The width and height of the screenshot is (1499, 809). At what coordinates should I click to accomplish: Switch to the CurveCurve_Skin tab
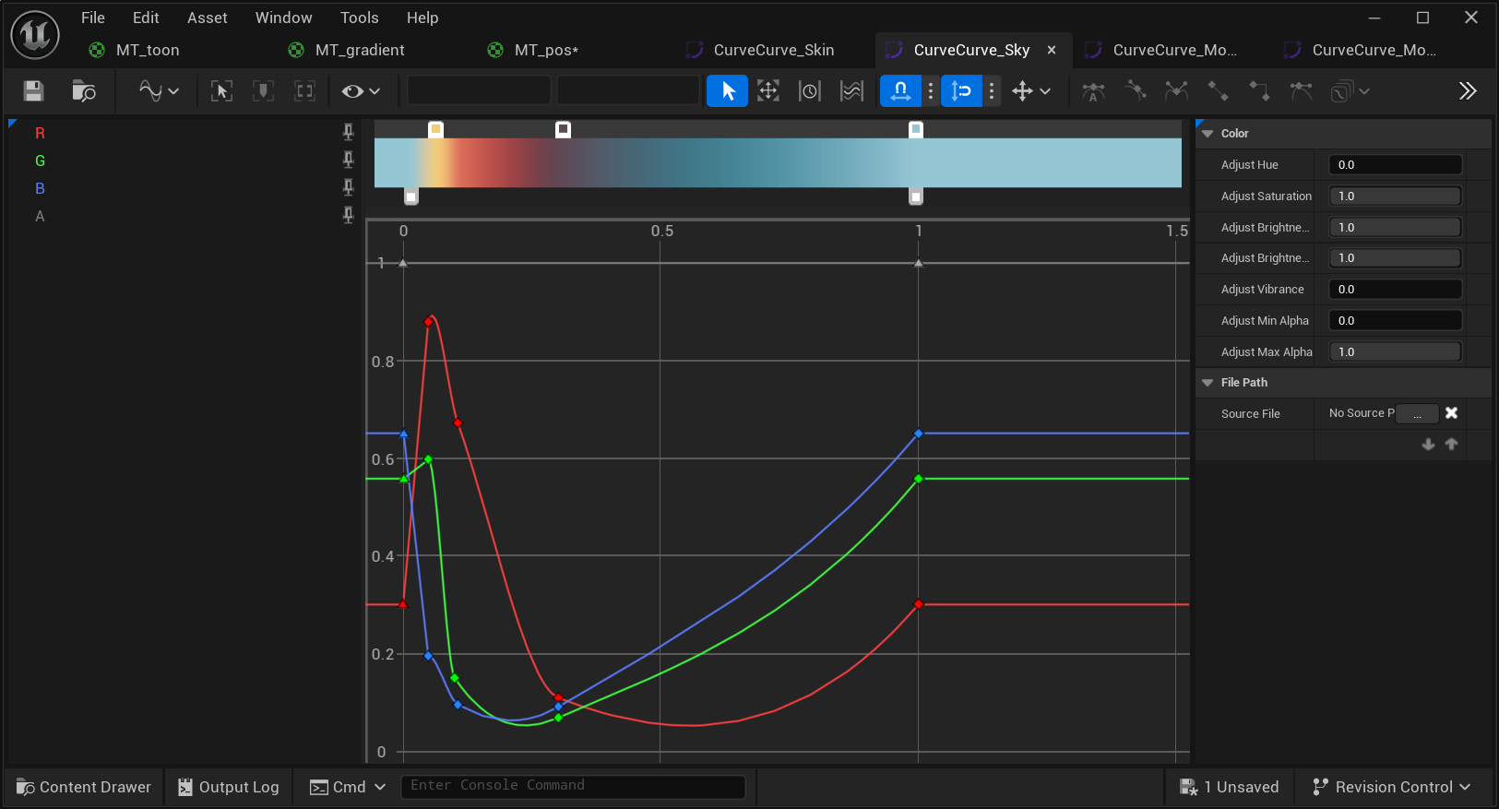[773, 50]
